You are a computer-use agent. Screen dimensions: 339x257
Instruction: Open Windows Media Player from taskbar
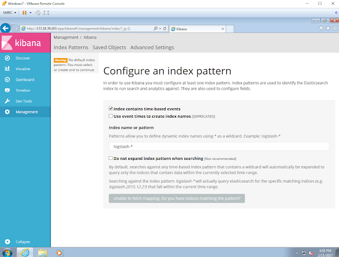pyautogui.click(x=59, y=253)
